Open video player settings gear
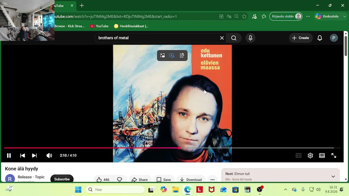The image size is (349, 196). point(310,155)
